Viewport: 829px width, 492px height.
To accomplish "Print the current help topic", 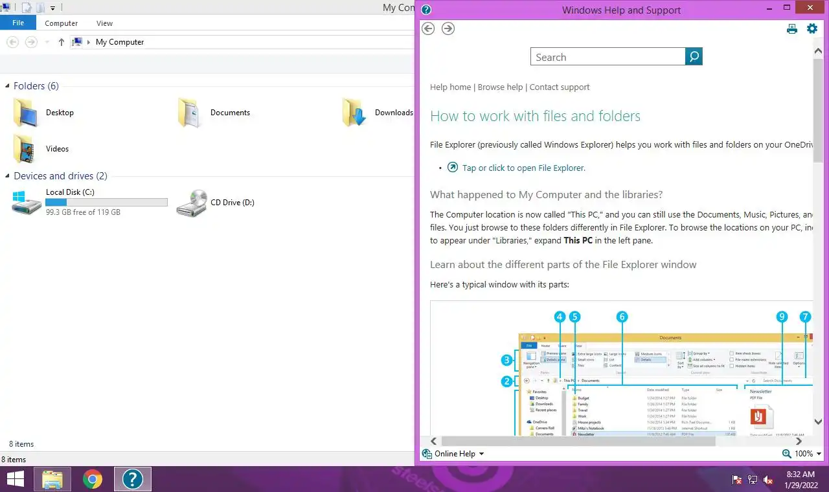I will click(x=791, y=28).
